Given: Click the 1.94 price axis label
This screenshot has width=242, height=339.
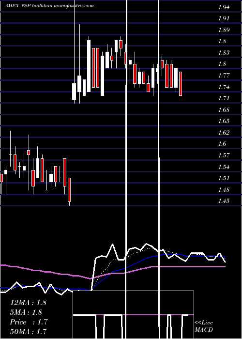Looking at the screenshot, I should coord(224,7).
